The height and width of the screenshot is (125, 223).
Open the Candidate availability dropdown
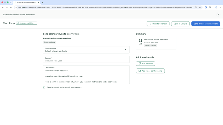coord(26,23)
